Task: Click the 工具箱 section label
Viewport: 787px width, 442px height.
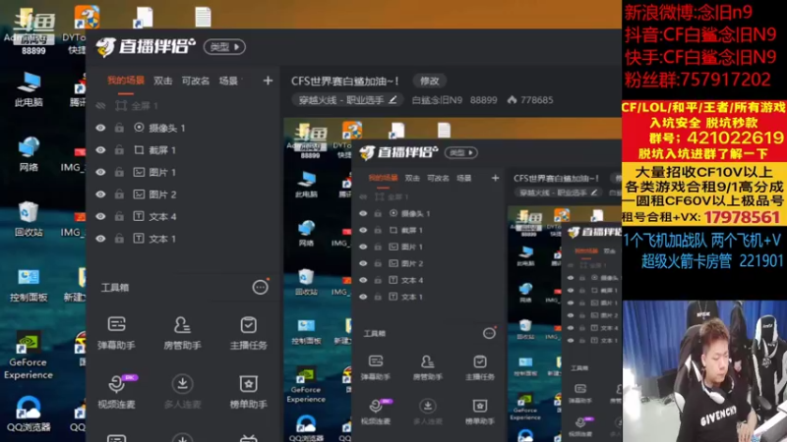Action: (x=115, y=288)
